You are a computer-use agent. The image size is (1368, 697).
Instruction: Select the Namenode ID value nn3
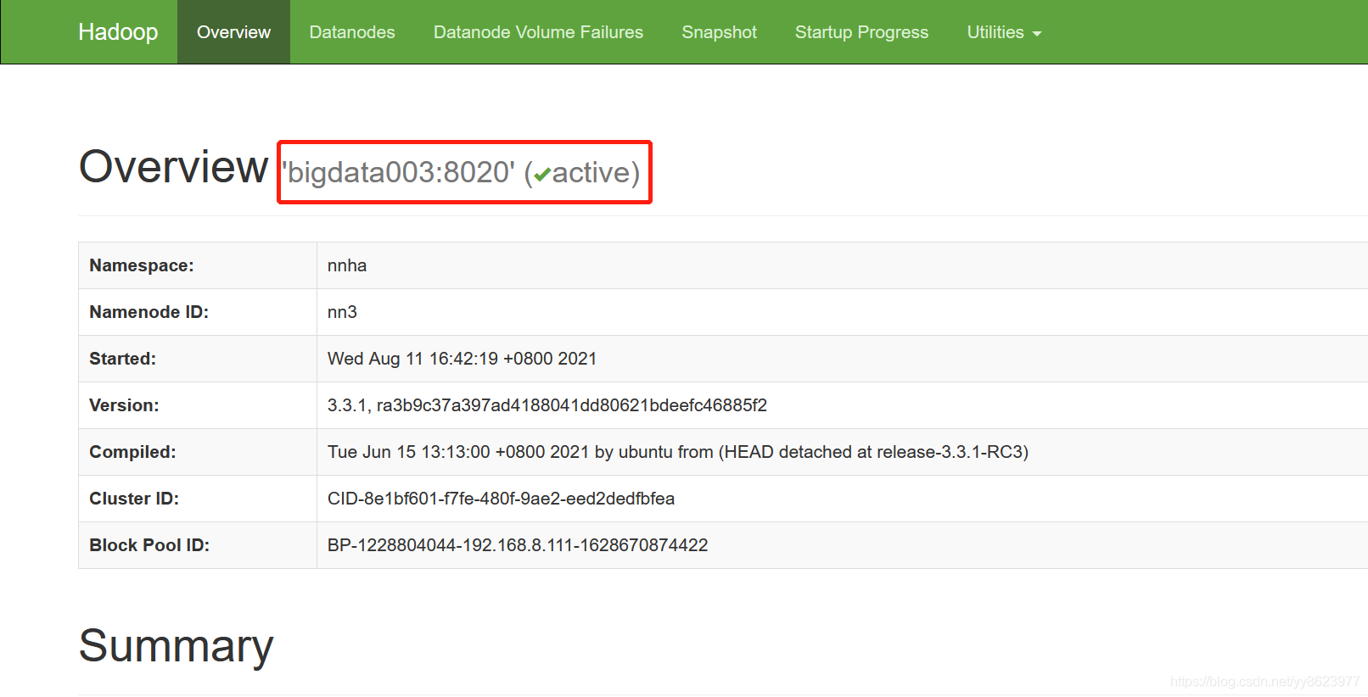click(x=342, y=312)
